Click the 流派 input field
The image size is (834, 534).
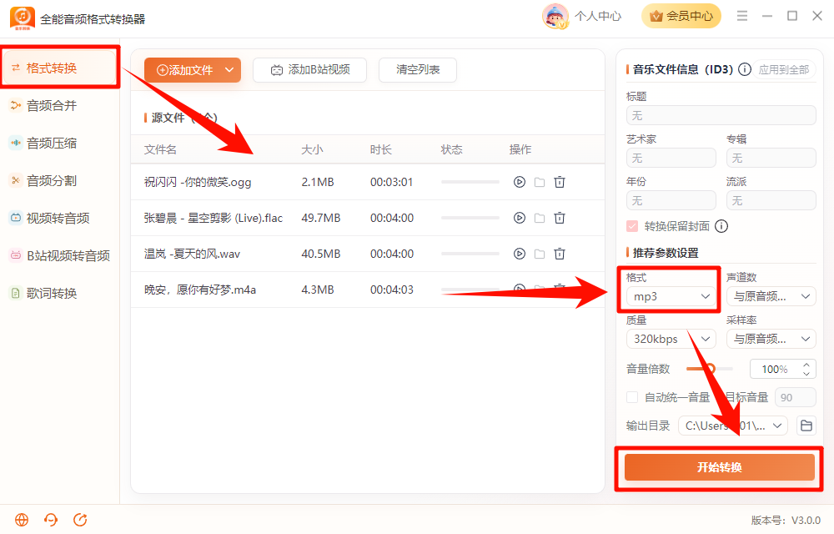tap(771, 200)
